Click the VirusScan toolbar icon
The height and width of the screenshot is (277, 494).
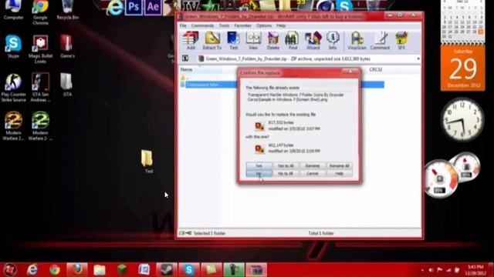[357, 41]
